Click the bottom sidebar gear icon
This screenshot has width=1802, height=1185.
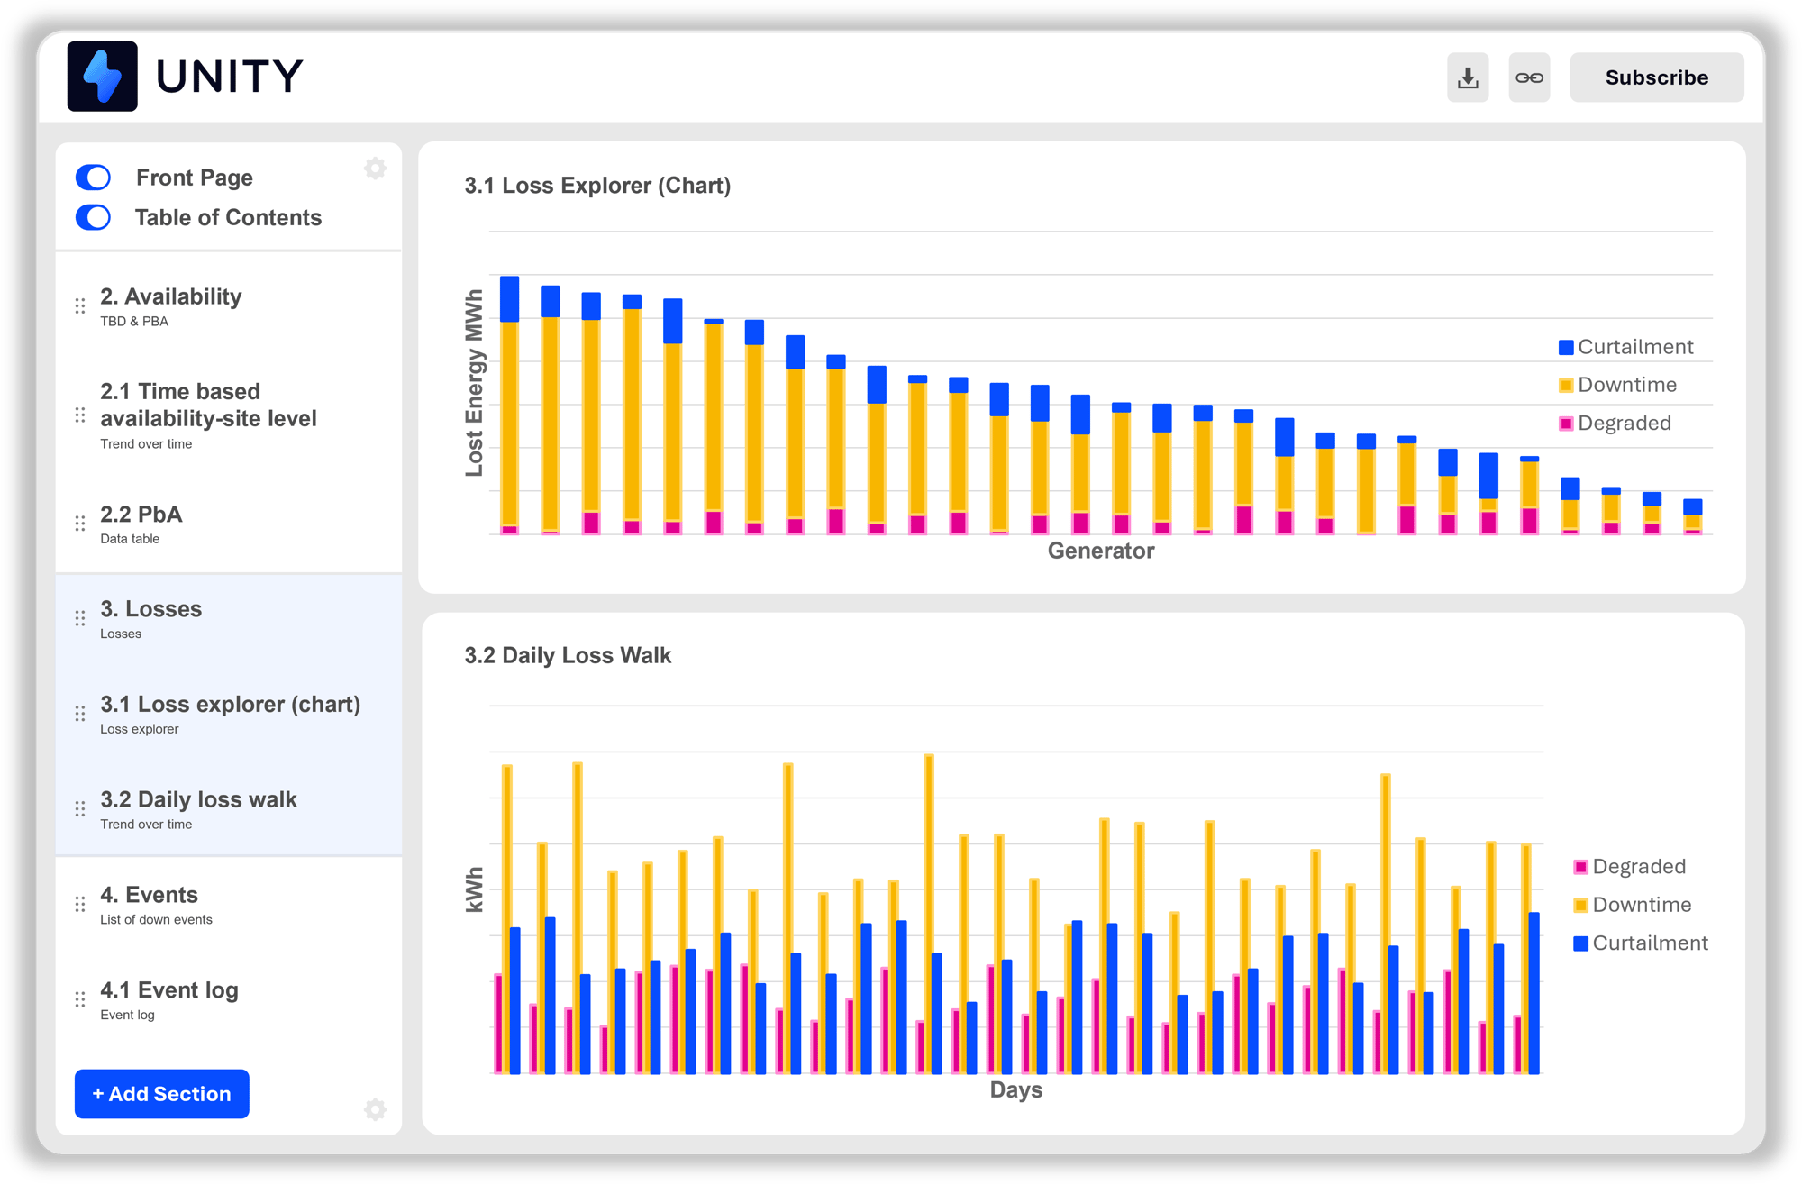click(x=375, y=1109)
